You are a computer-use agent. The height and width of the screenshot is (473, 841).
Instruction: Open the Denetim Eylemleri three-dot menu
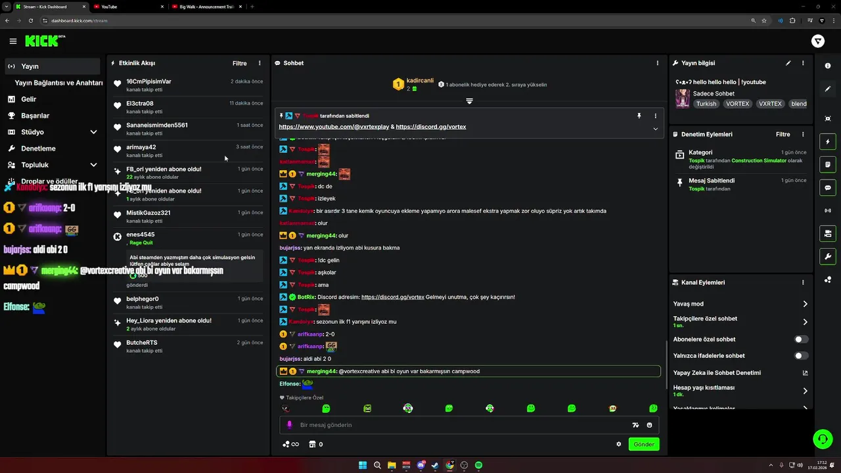pos(803,134)
